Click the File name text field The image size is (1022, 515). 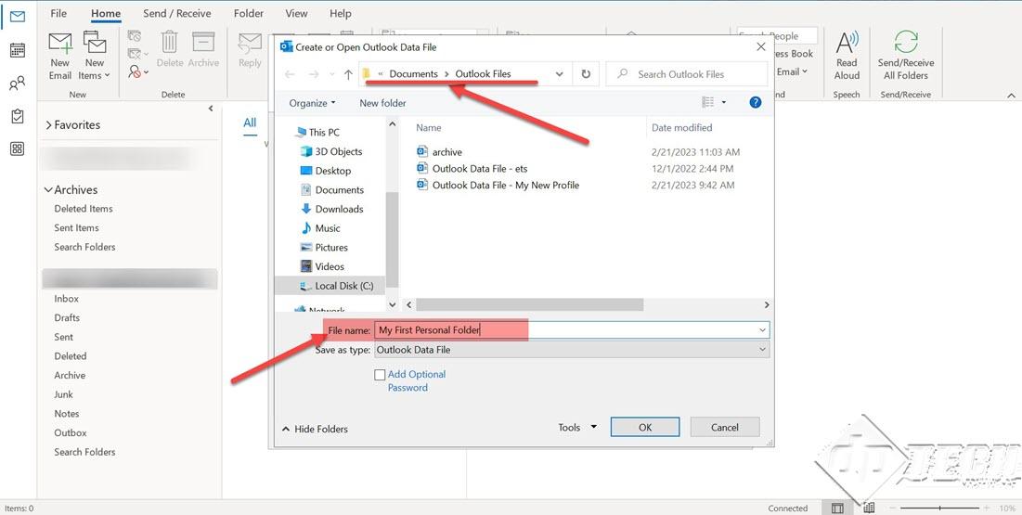click(566, 329)
